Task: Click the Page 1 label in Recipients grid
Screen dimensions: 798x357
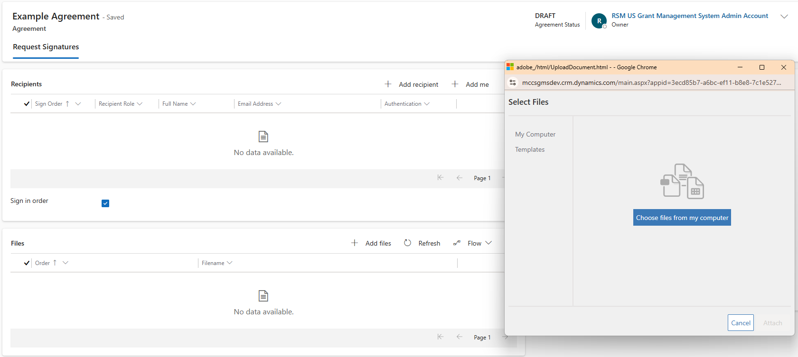Action: coord(482,178)
